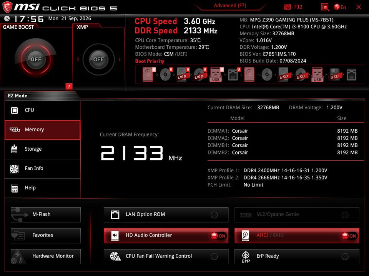
Task: Exit the BIOS with the X icon
Action: pyautogui.click(x=359, y=7)
